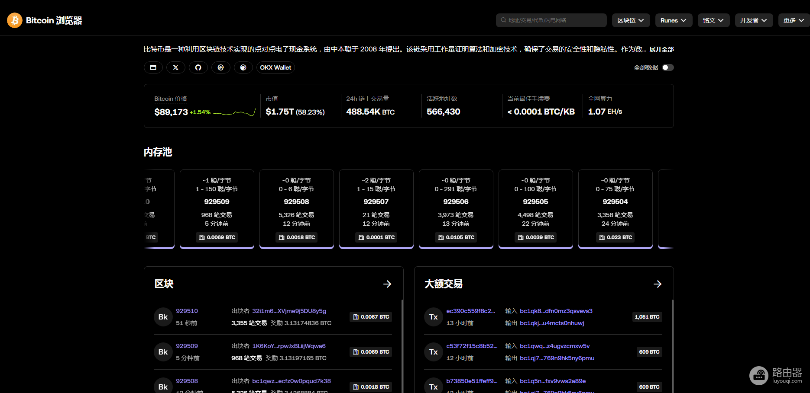Select mempool block card 929505
The image size is (810, 393).
click(x=536, y=209)
